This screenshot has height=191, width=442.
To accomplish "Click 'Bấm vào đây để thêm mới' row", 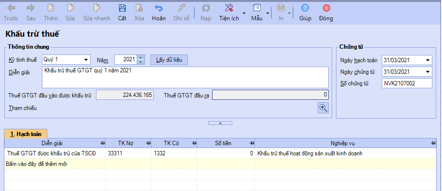I will click(x=220, y=164).
